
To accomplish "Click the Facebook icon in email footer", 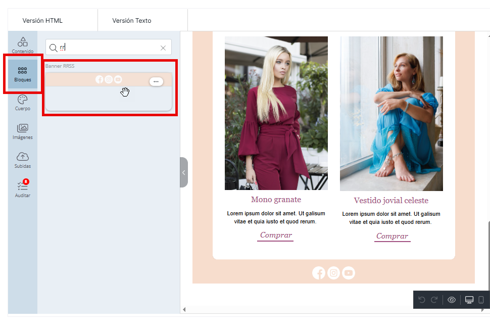I will click(319, 273).
